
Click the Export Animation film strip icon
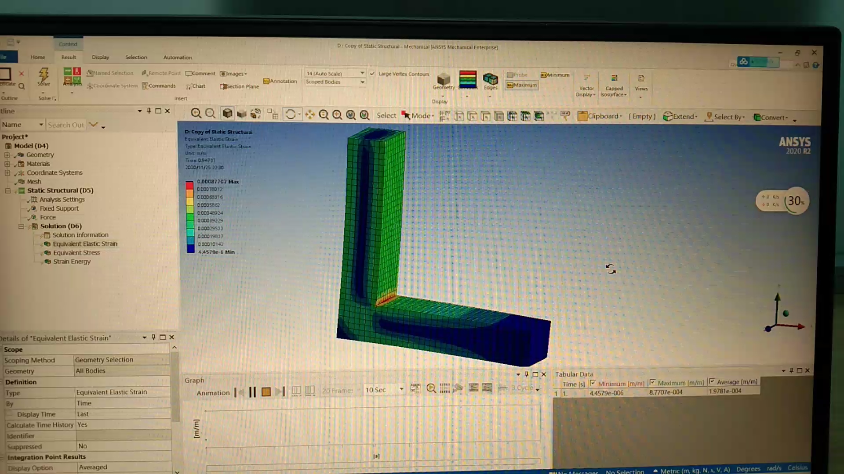(415, 389)
